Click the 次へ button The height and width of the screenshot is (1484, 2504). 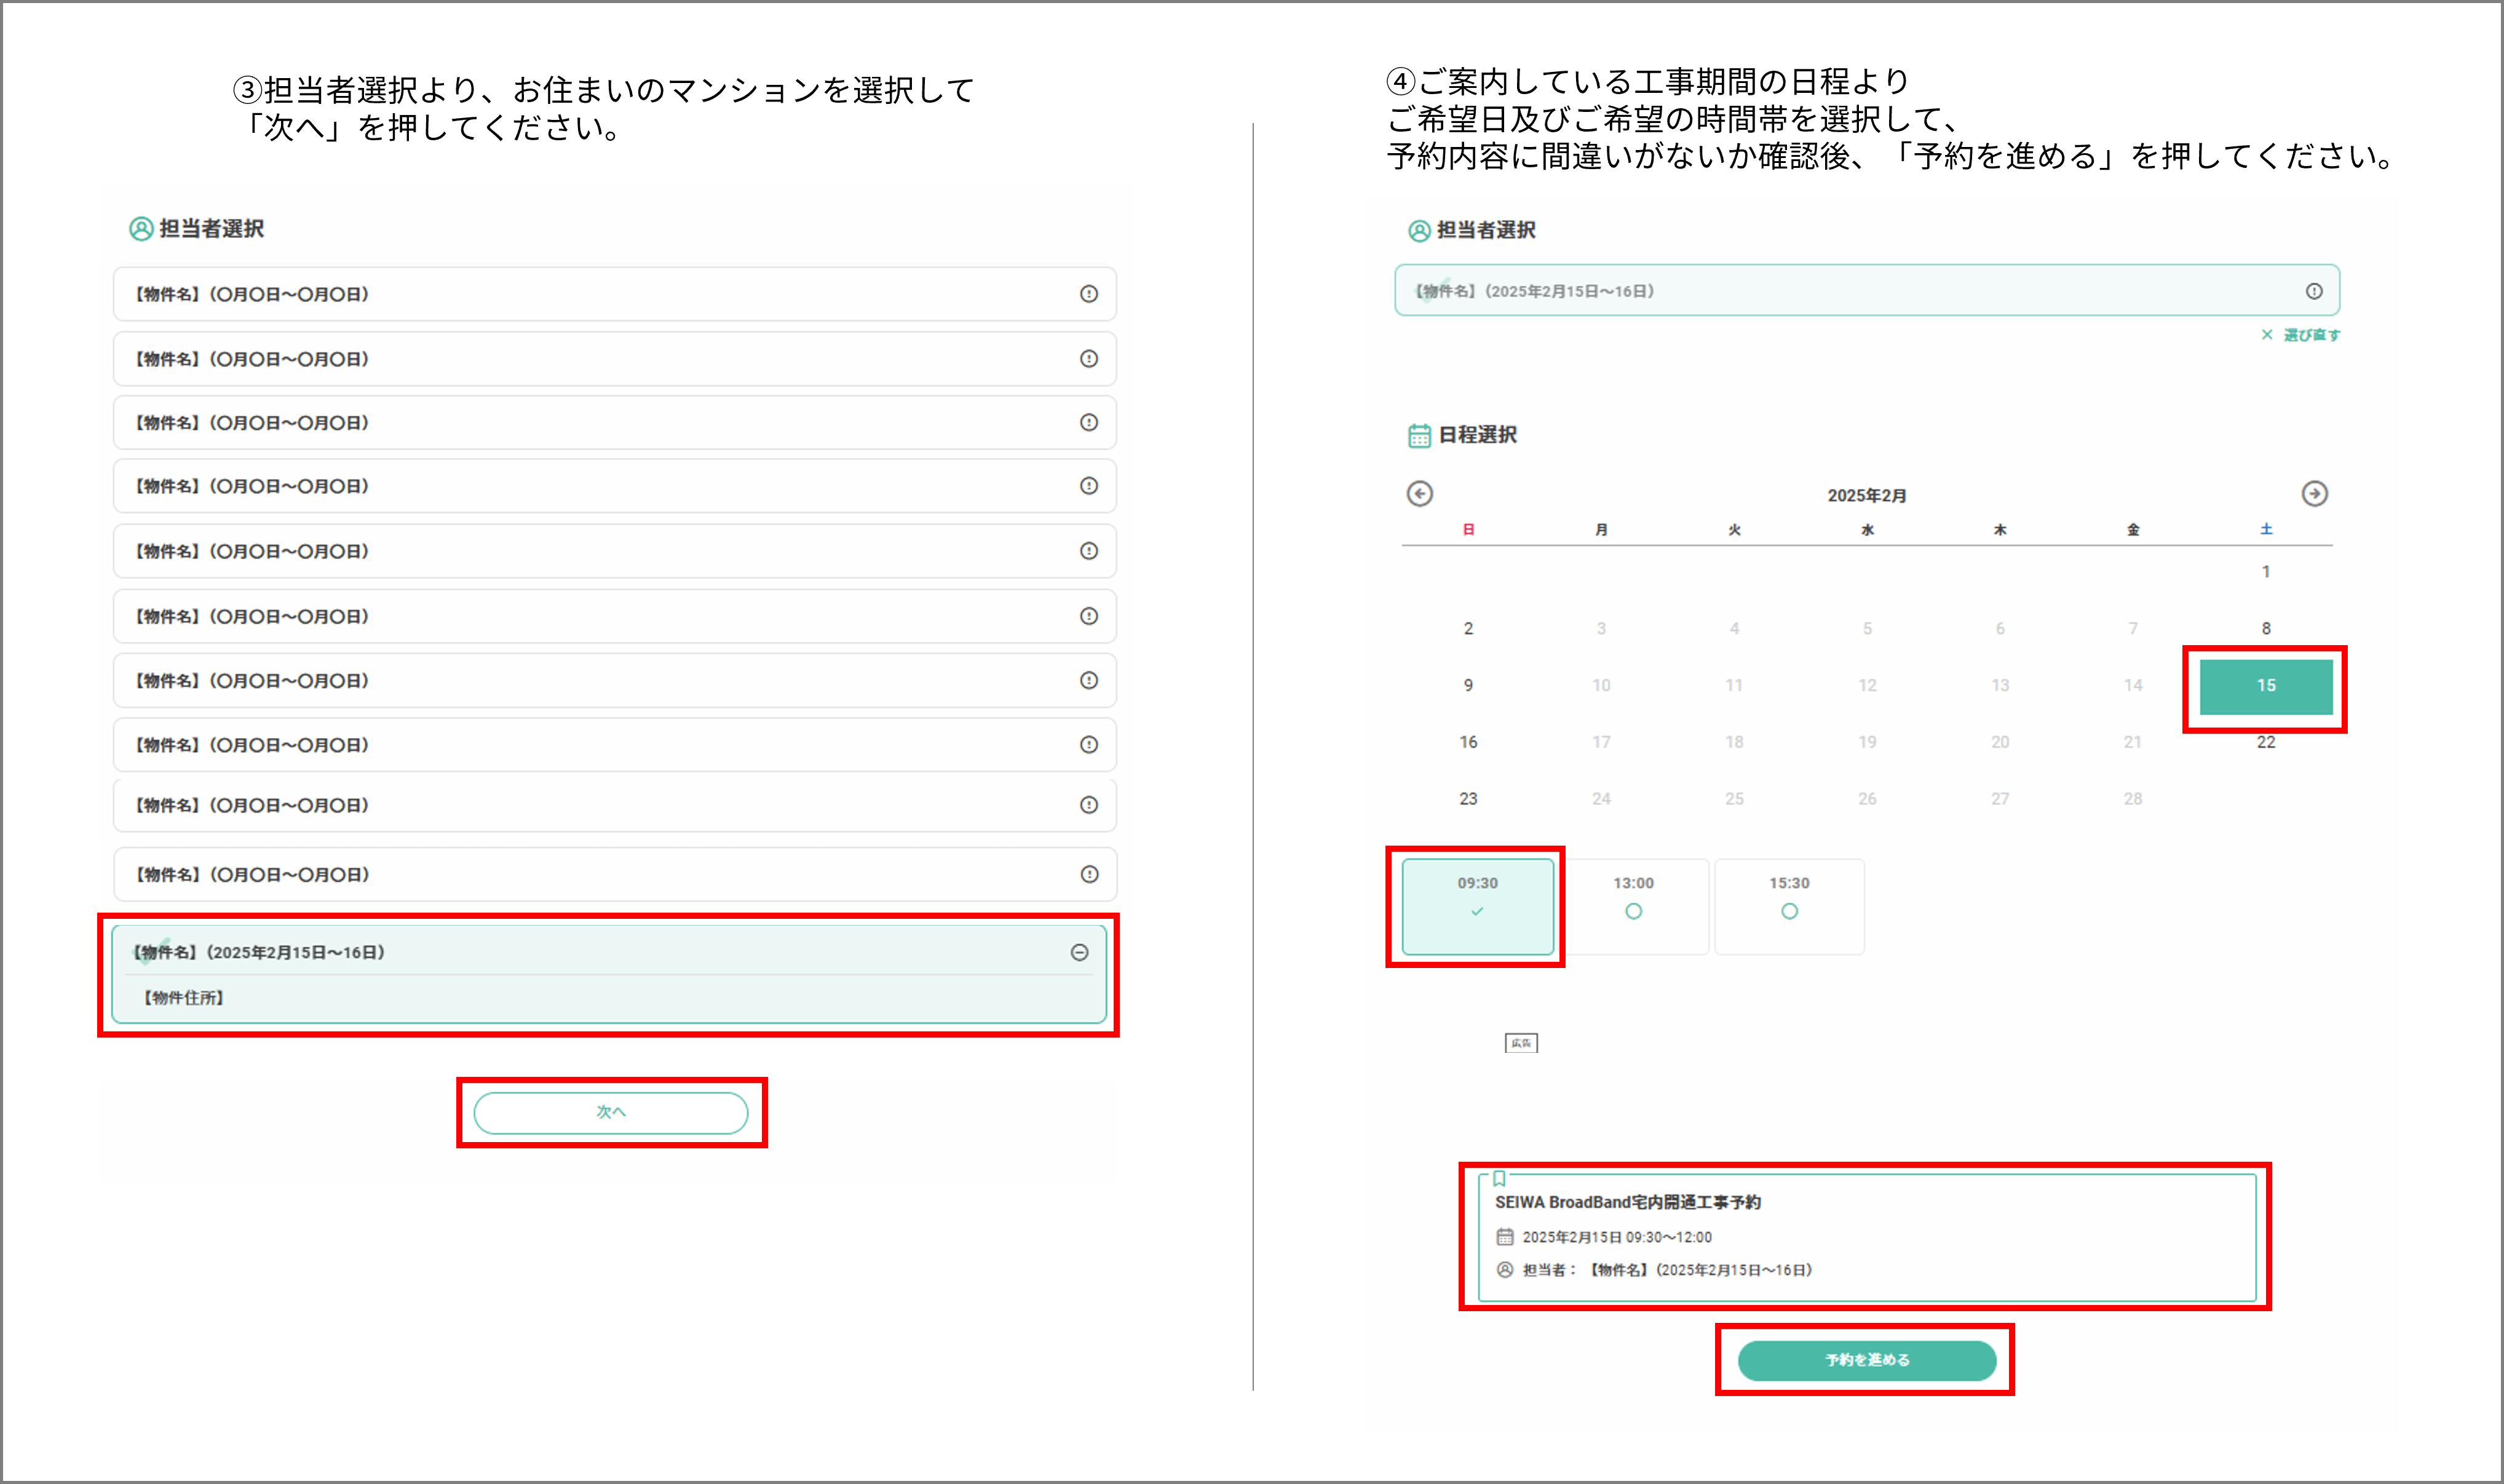click(x=611, y=1112)
